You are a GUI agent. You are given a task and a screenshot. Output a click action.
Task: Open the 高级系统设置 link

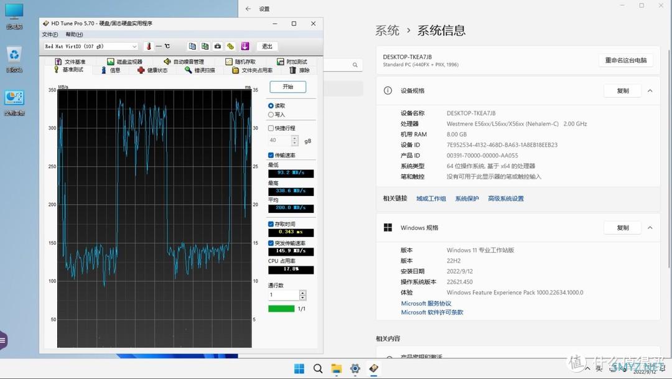(x=506, y=199)
